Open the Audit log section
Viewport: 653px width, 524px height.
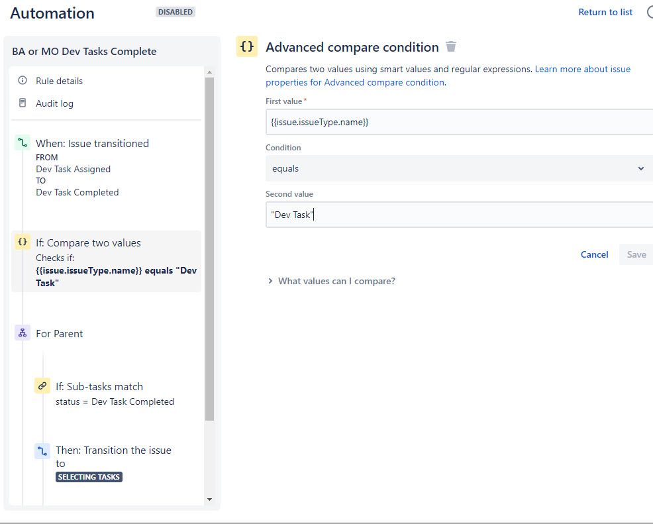pos(54,103)
